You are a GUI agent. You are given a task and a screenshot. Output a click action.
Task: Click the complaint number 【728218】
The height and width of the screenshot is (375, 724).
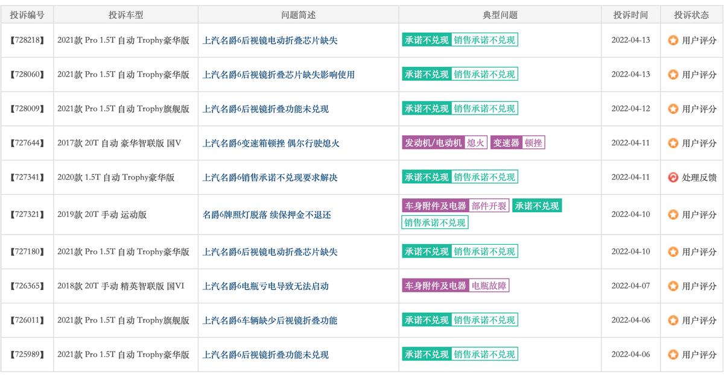click(x=27, y=40)
